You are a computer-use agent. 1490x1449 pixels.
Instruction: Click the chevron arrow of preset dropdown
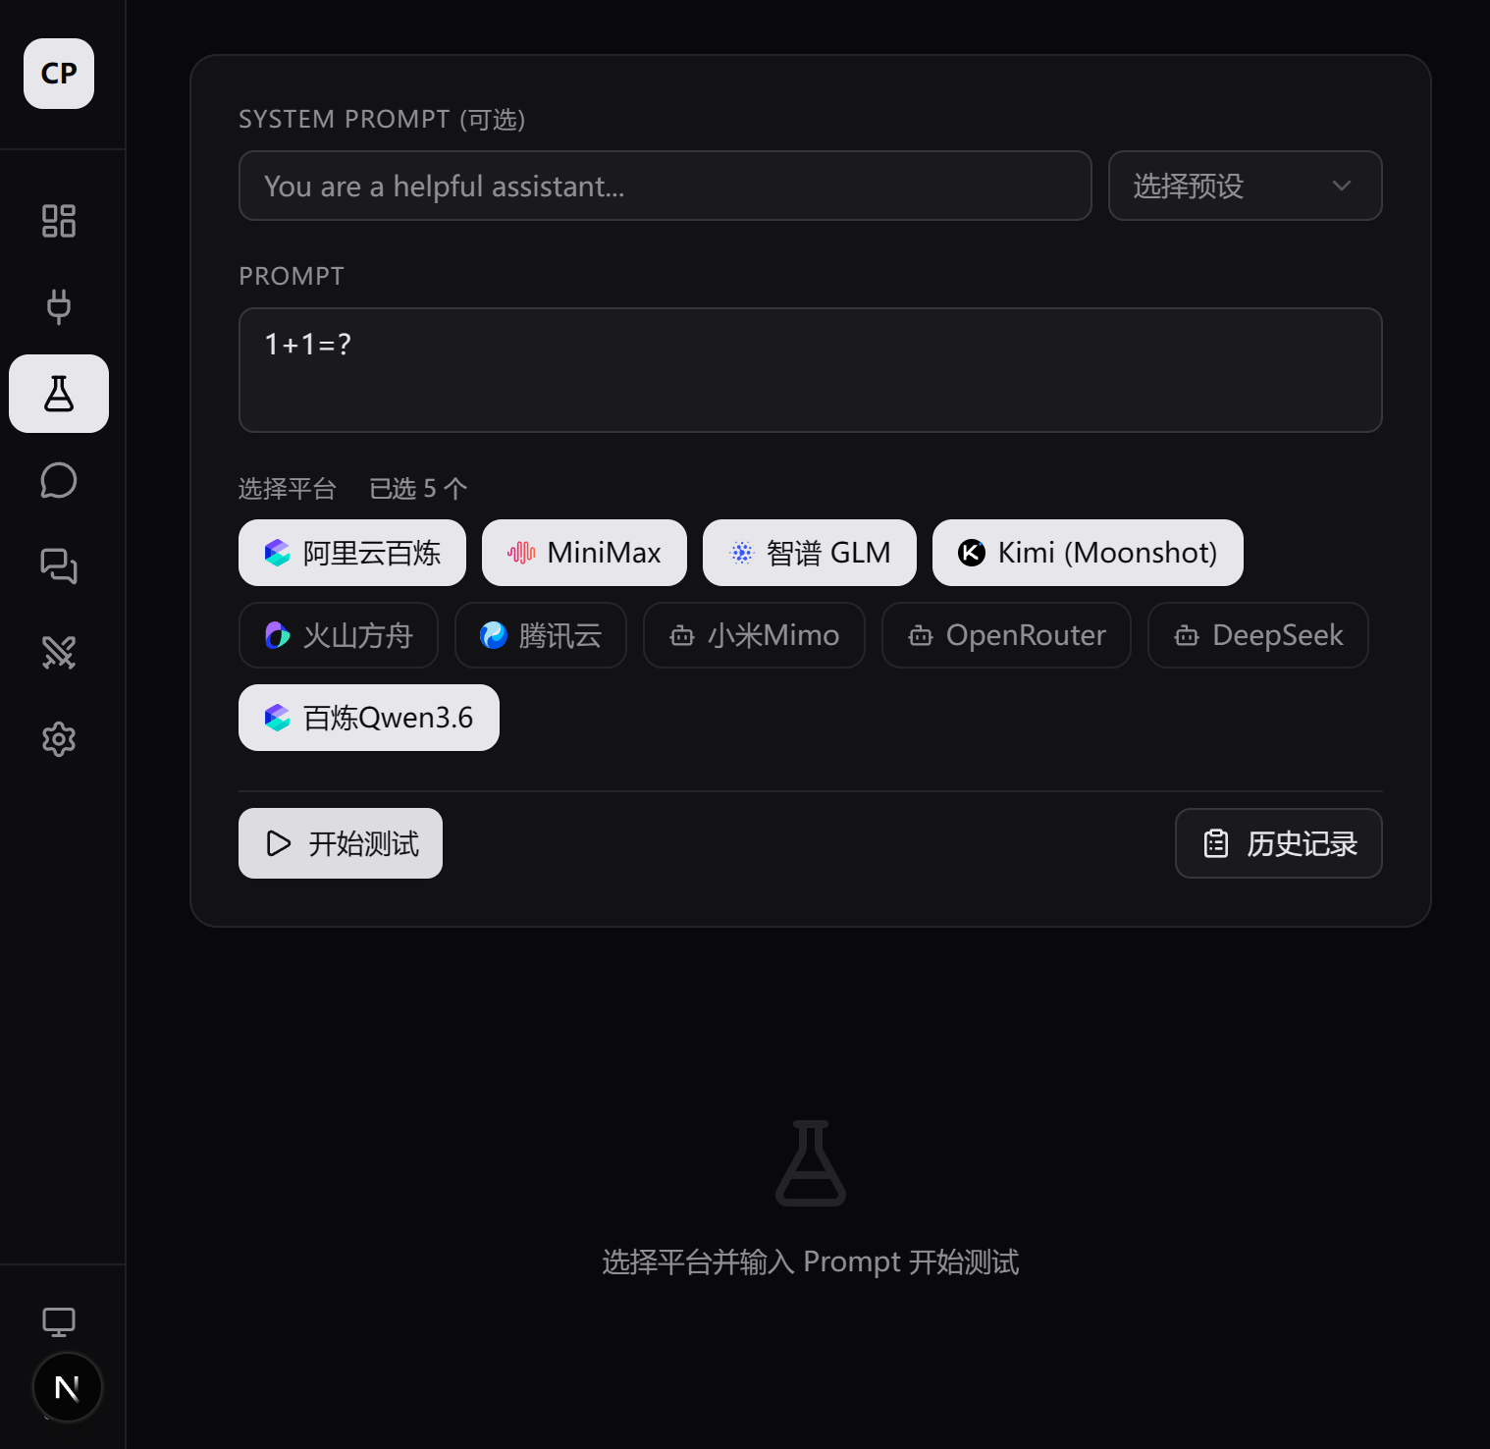point(1342,186)
